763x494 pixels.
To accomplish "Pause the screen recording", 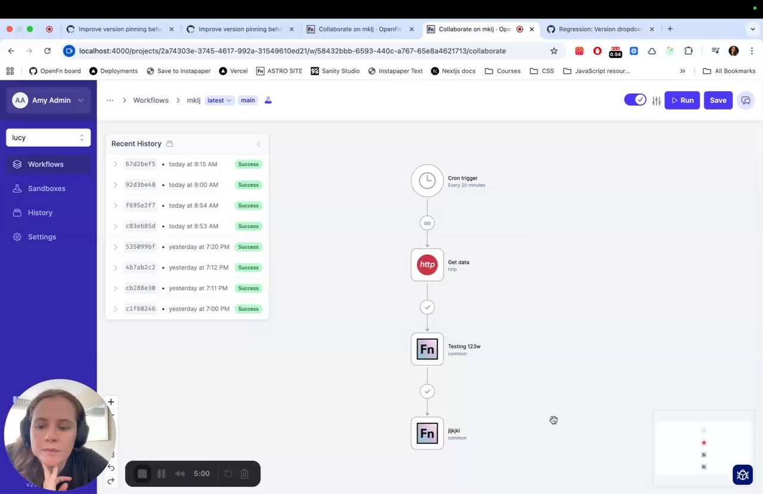I will pyautogui.click(x=161, y=474).
